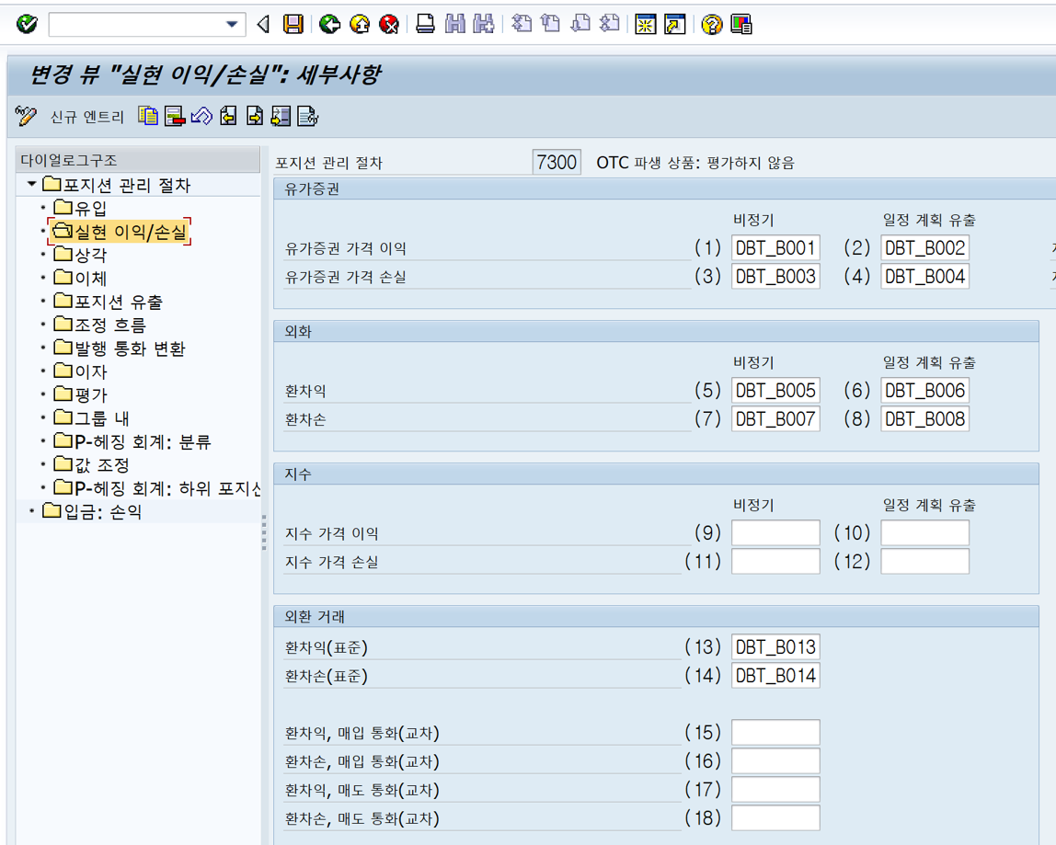The width and height of the screenshot is (1056, 845).
Task: Save with the floppy disk icon
Action: [x=293, y=25]
